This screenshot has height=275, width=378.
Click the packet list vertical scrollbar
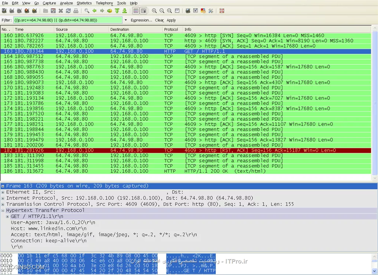coord(375,103)
